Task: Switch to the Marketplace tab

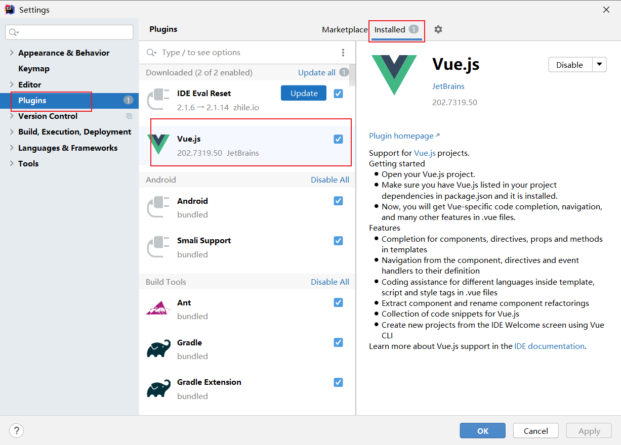Action: pos(345,30)
